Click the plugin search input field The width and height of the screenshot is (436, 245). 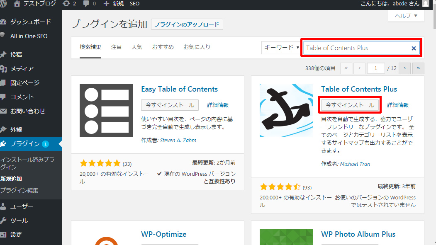pyautogui.click(x=357, y=48)
